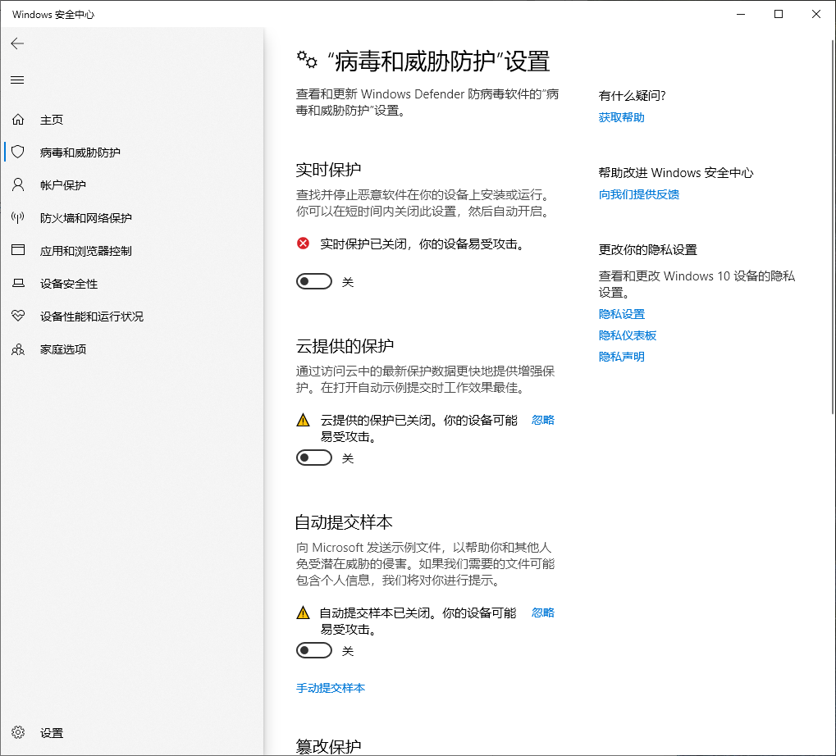The width and height of the screenshot is (836, 756).
Task: Click the 自动提交样本 section heading
Action: point(344,522)
